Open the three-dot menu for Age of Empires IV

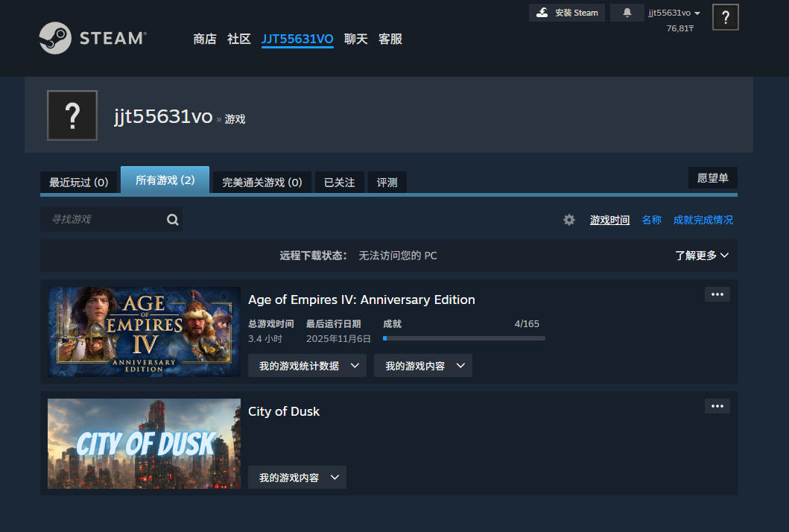click(x=717, y=294)
